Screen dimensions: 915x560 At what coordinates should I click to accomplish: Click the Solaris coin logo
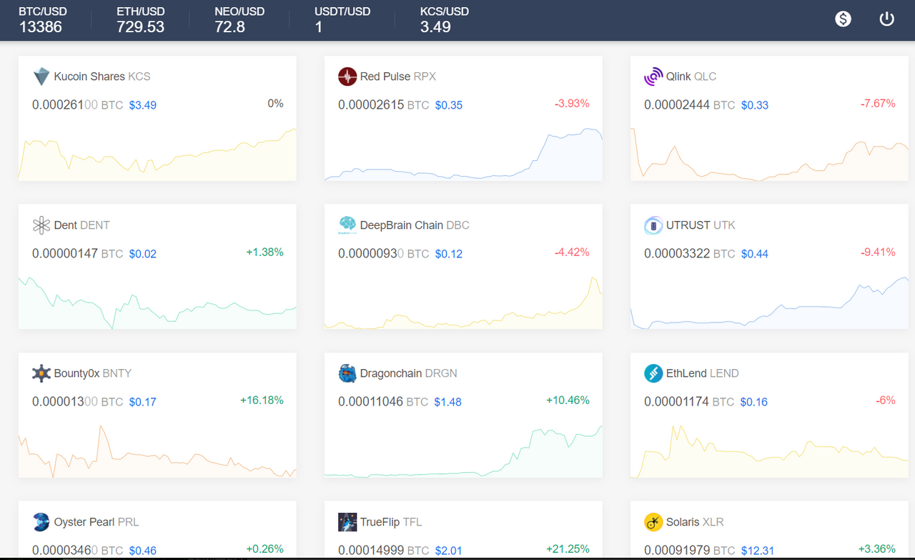coord(653,522)
